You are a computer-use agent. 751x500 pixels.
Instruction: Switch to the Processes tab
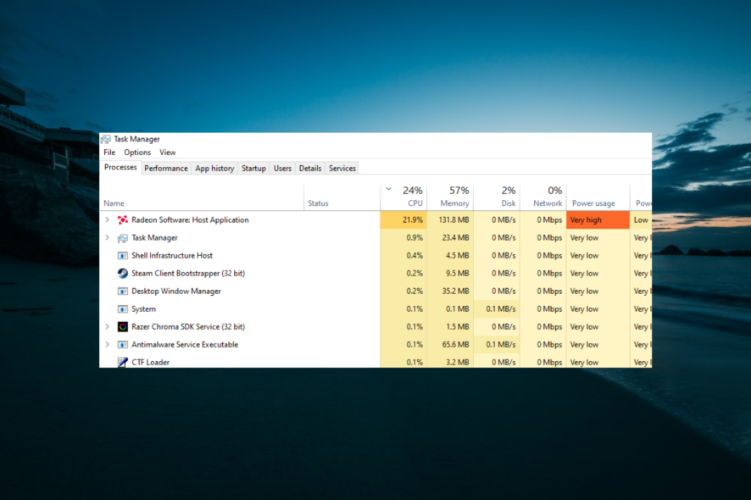(x=120, y=167)
